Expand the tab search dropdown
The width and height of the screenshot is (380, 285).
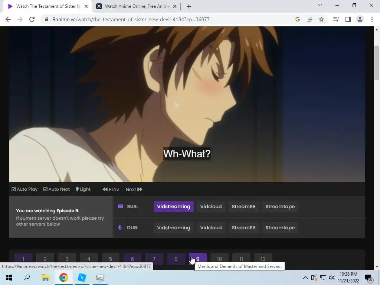coord(320,5)
